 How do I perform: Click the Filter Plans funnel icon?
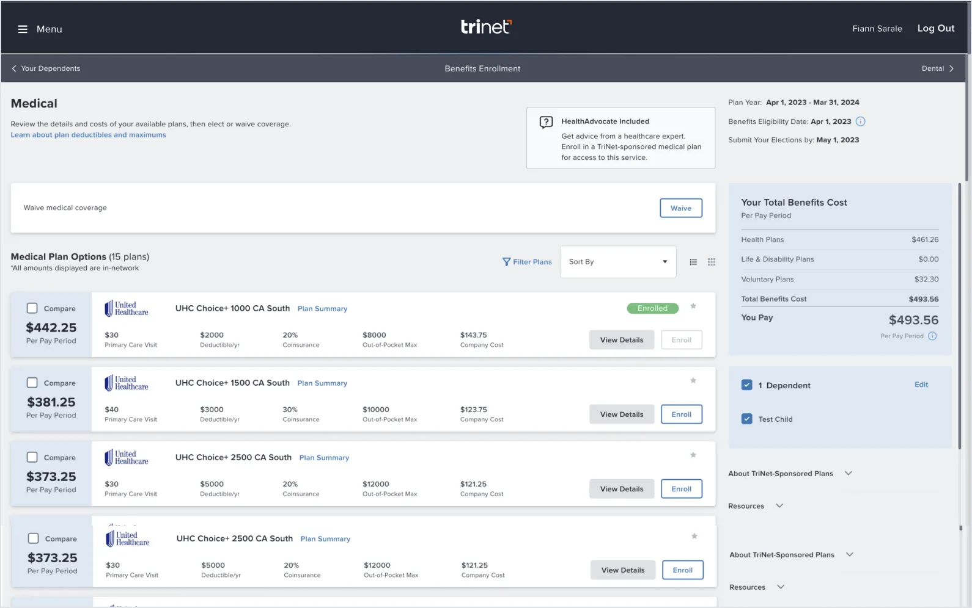click(506, 262)
